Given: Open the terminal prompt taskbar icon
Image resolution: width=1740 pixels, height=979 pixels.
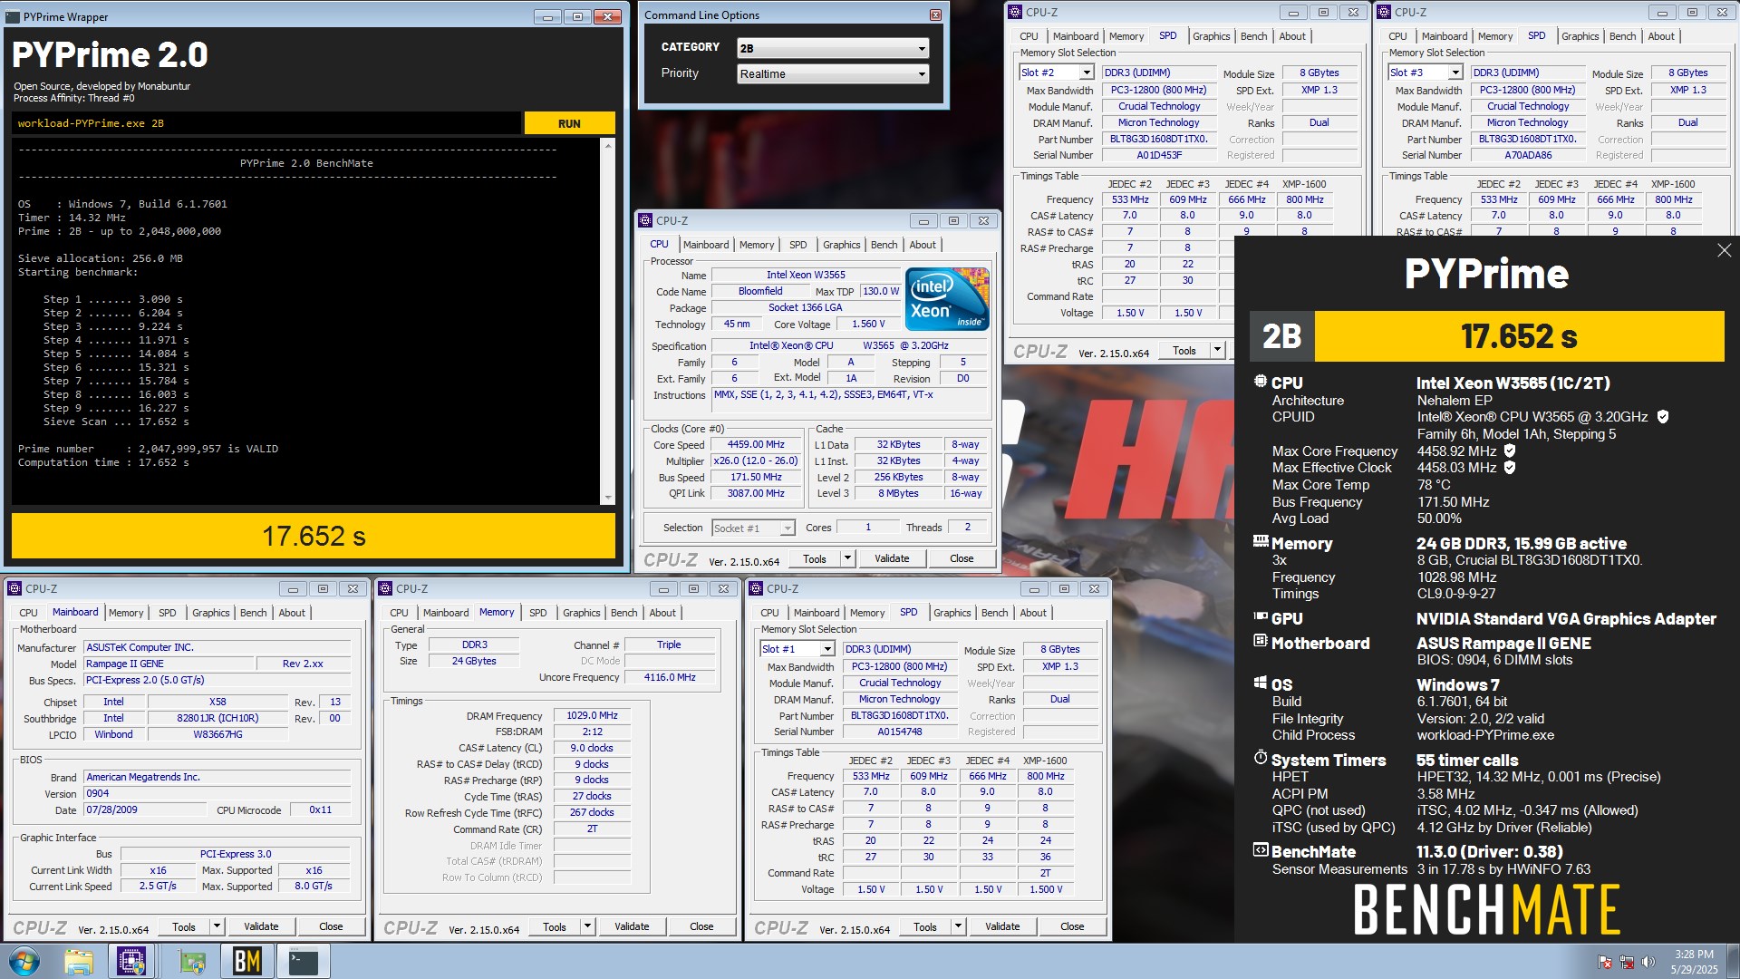Looking at the screenshot, I should (x=303, y=961).
